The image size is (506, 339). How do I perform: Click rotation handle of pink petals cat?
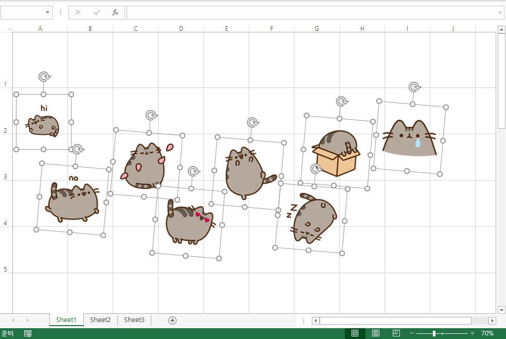[x=151, y=115]
